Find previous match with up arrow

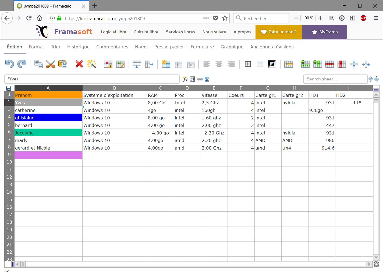point(371,79)
